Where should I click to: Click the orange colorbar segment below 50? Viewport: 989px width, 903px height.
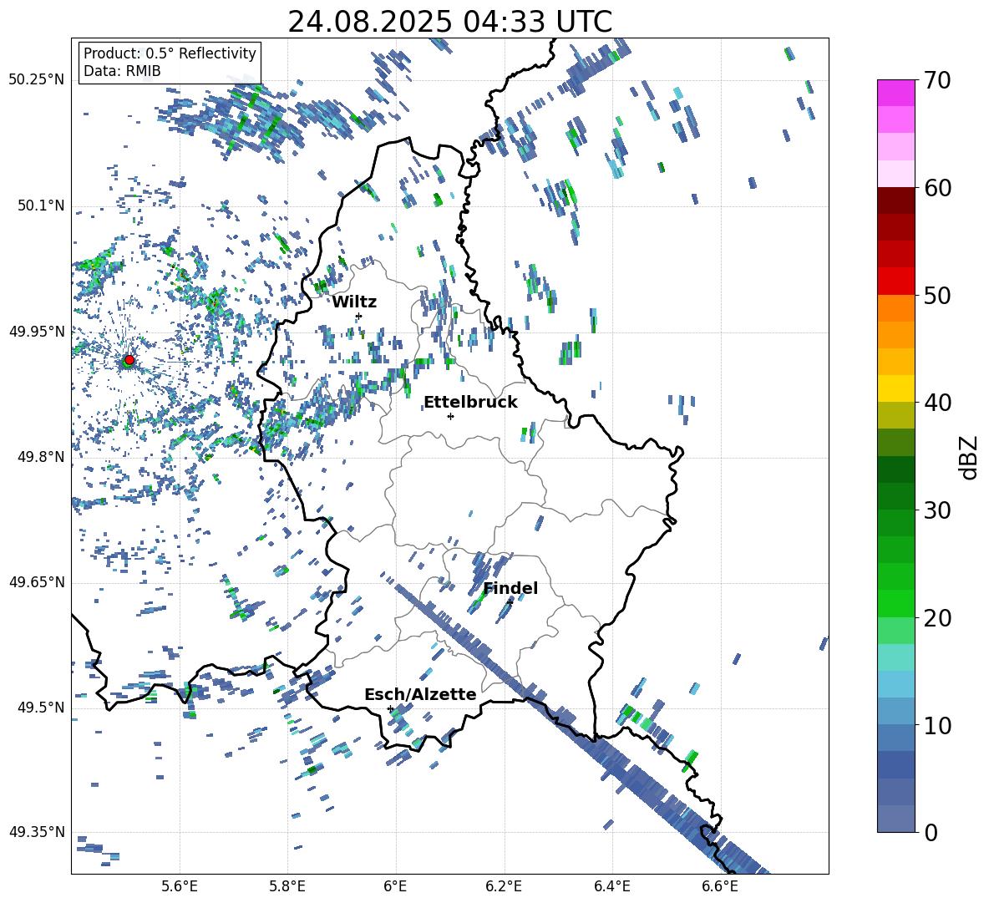895,308
